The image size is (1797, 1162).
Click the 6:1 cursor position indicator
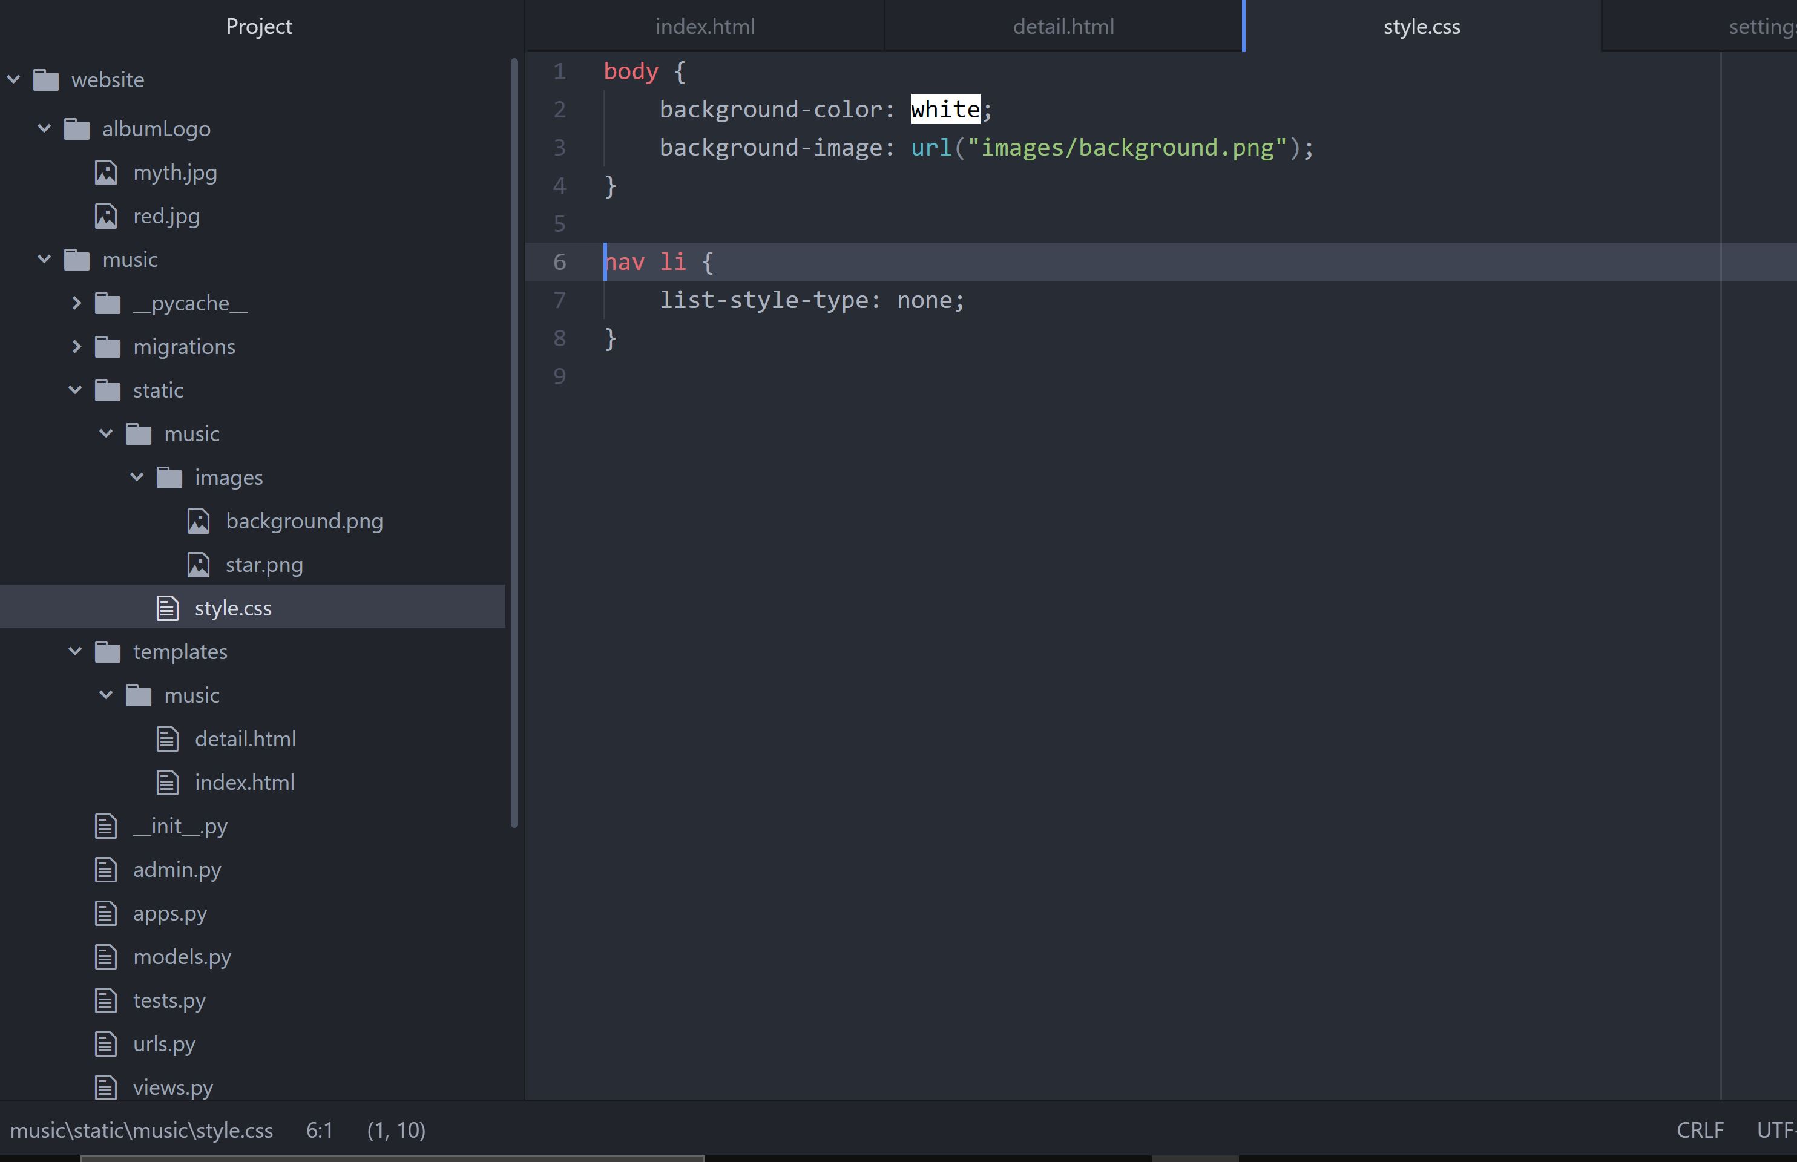click(x=319, y=1129)
